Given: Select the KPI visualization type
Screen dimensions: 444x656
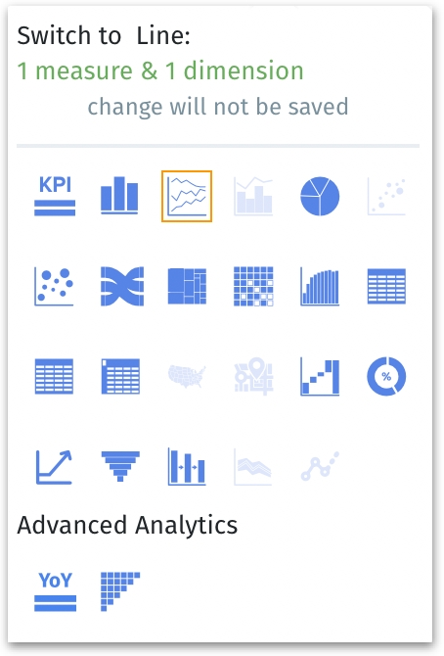Looking at the screenshot, I should pyautogui.click(x=55, y=196).
